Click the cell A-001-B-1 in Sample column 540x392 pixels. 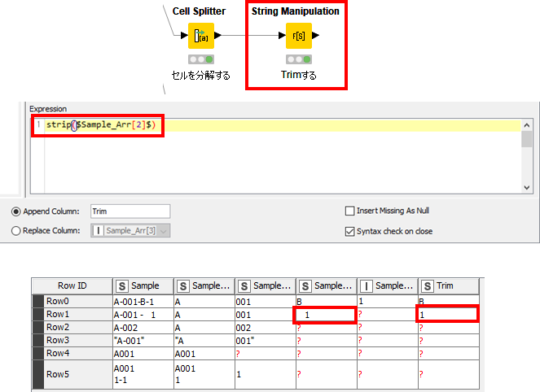143,302
